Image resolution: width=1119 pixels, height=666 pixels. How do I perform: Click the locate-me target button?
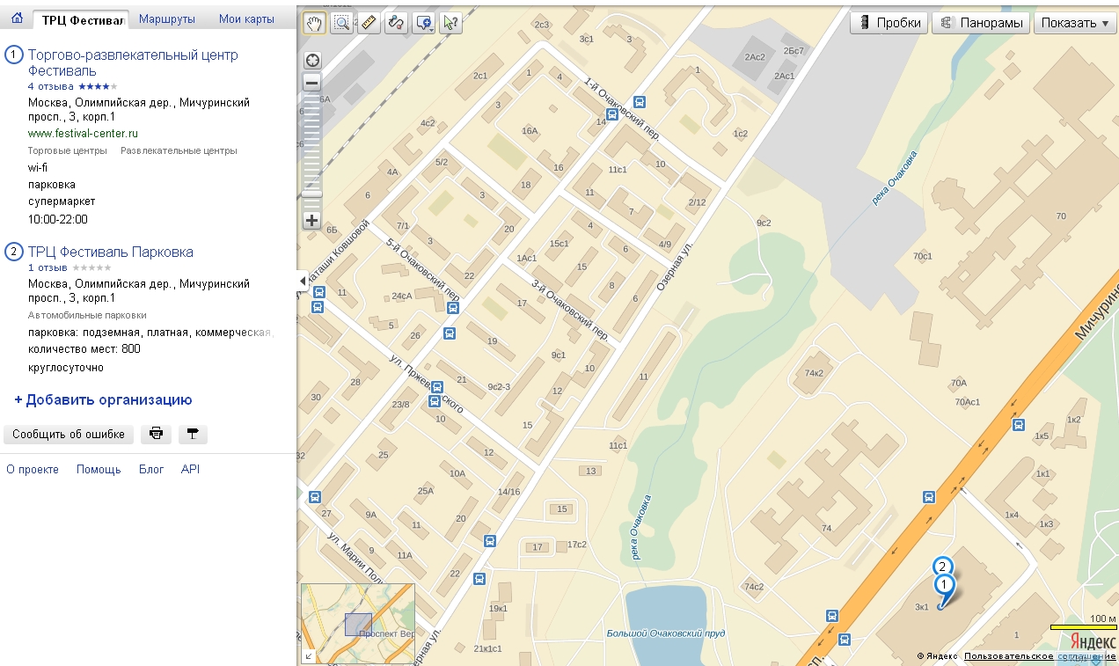pos(311,61)
